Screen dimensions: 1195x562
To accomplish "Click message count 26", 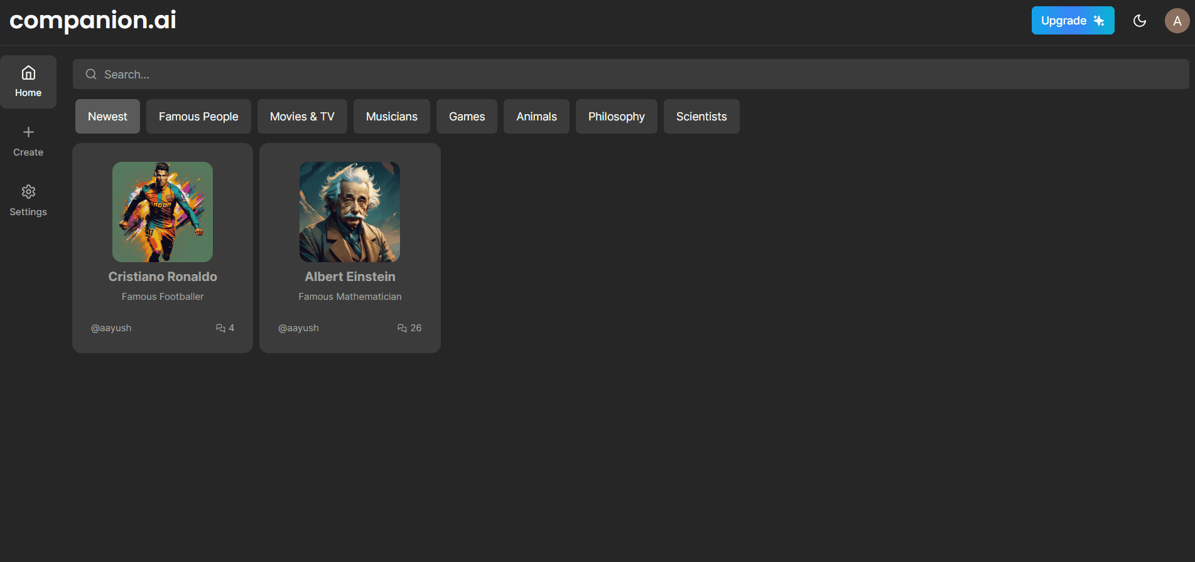I will [x=416, y=328].
